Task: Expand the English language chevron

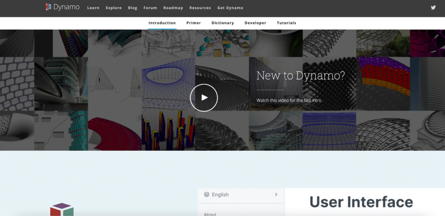Action: 276,194
